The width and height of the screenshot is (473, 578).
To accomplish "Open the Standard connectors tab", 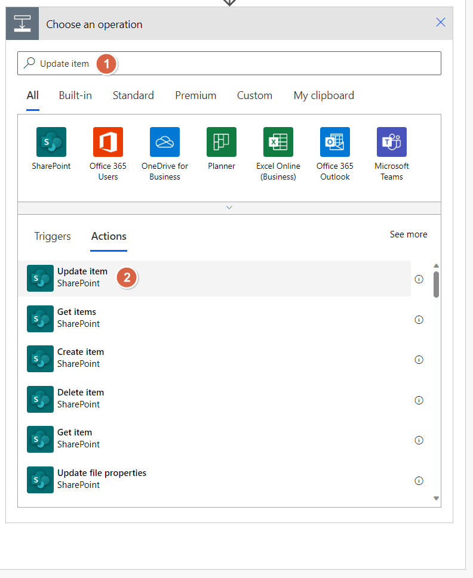I will (x=133, y=95).
